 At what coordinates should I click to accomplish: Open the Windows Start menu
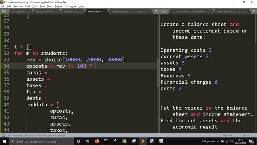pos(4,141)
